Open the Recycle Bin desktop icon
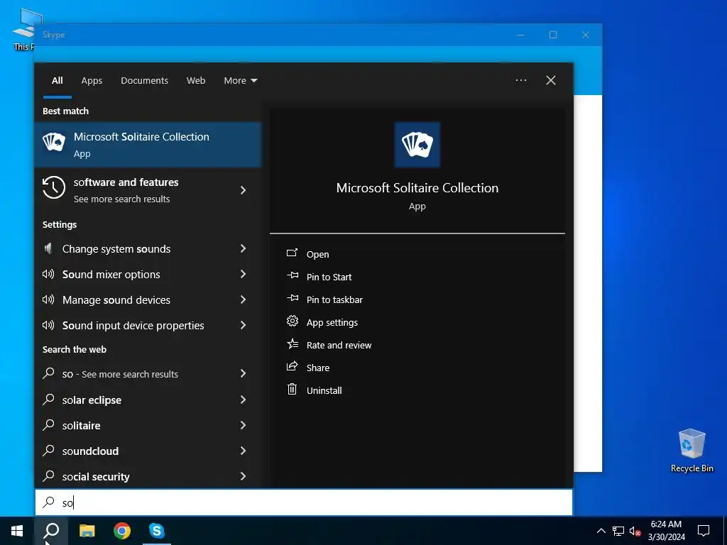 [x=692, y=451]
